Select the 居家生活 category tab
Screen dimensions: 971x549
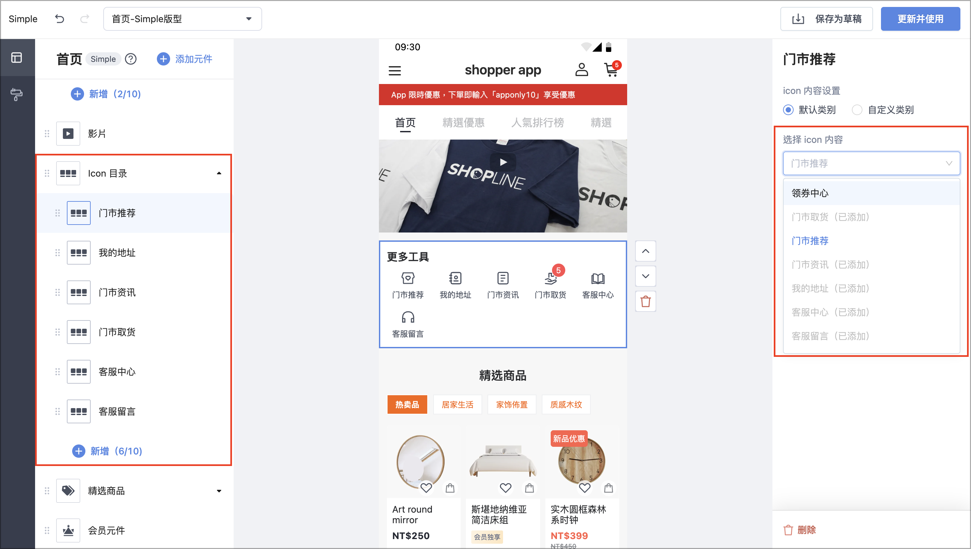457,404
